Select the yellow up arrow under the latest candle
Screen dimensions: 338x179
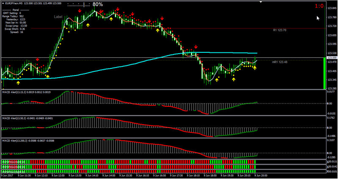(x=255, y=68)
